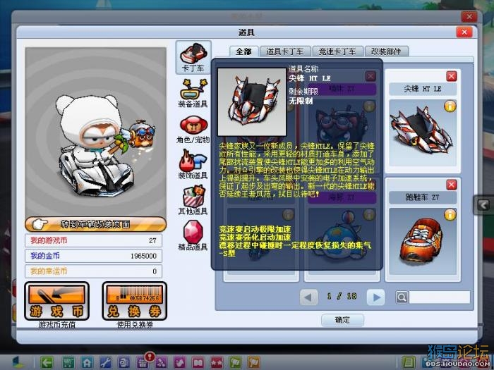
Task: Go to the next item page
Action: point(376,297)
